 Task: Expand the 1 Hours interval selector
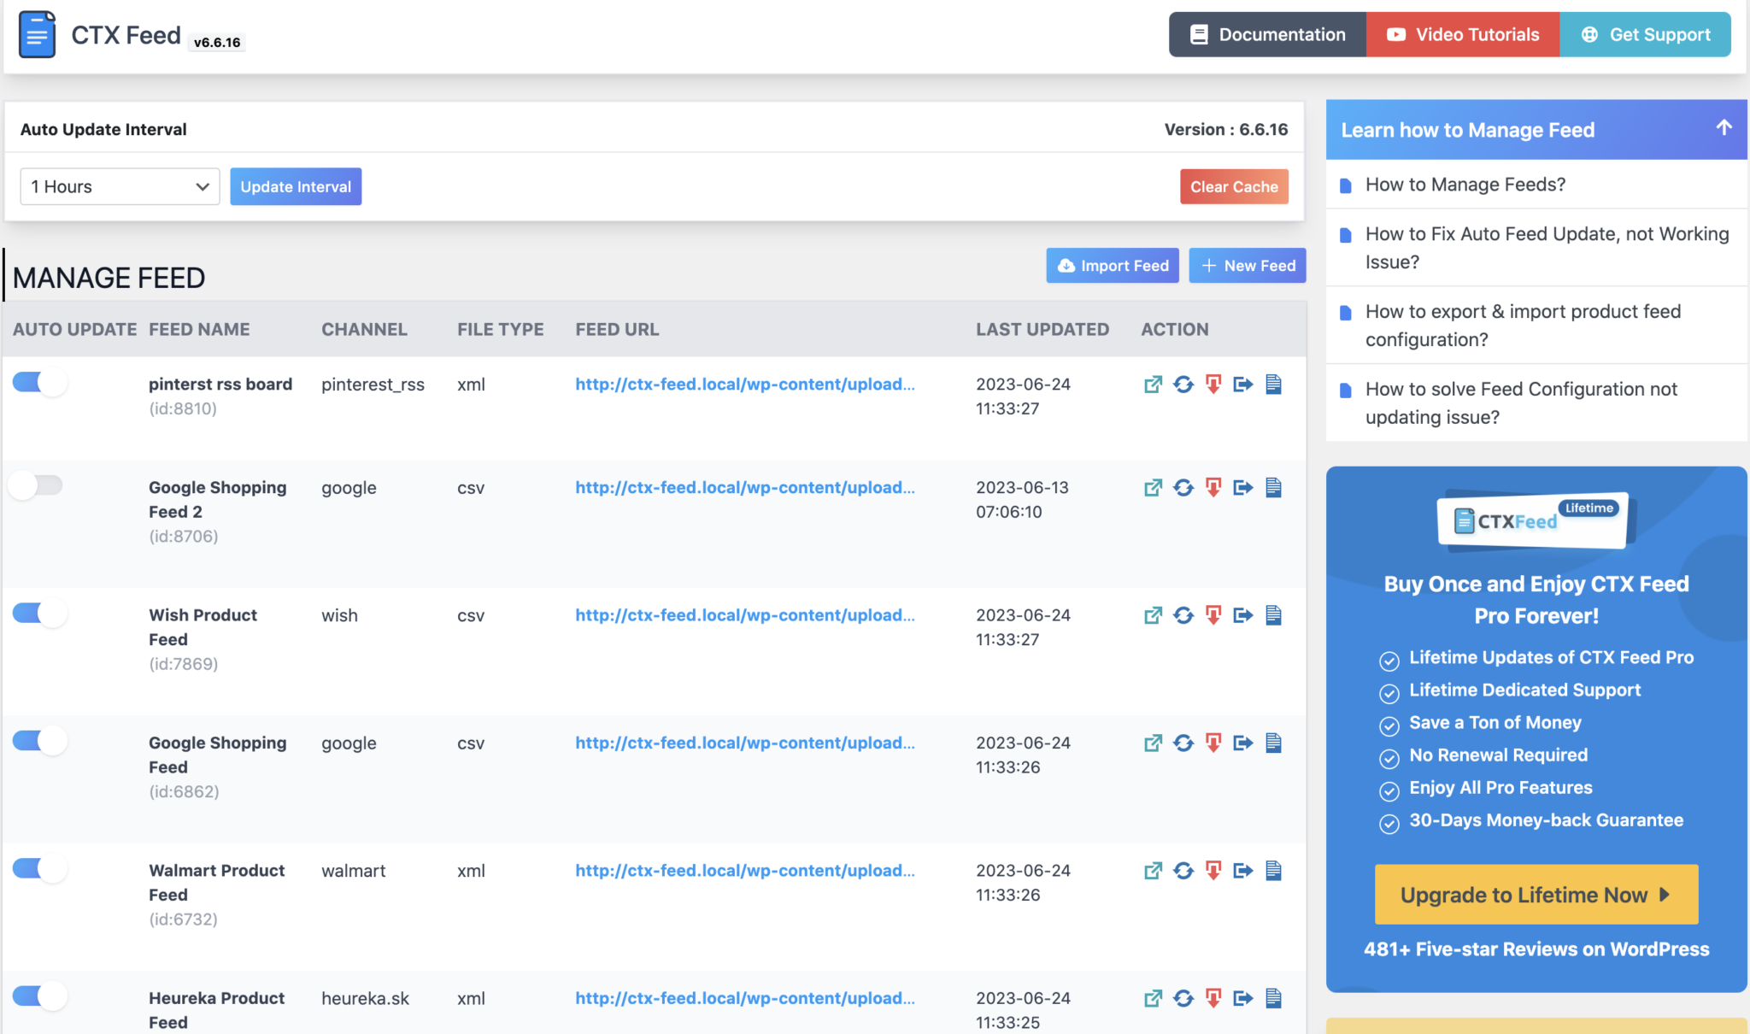(x=119, y=186)
